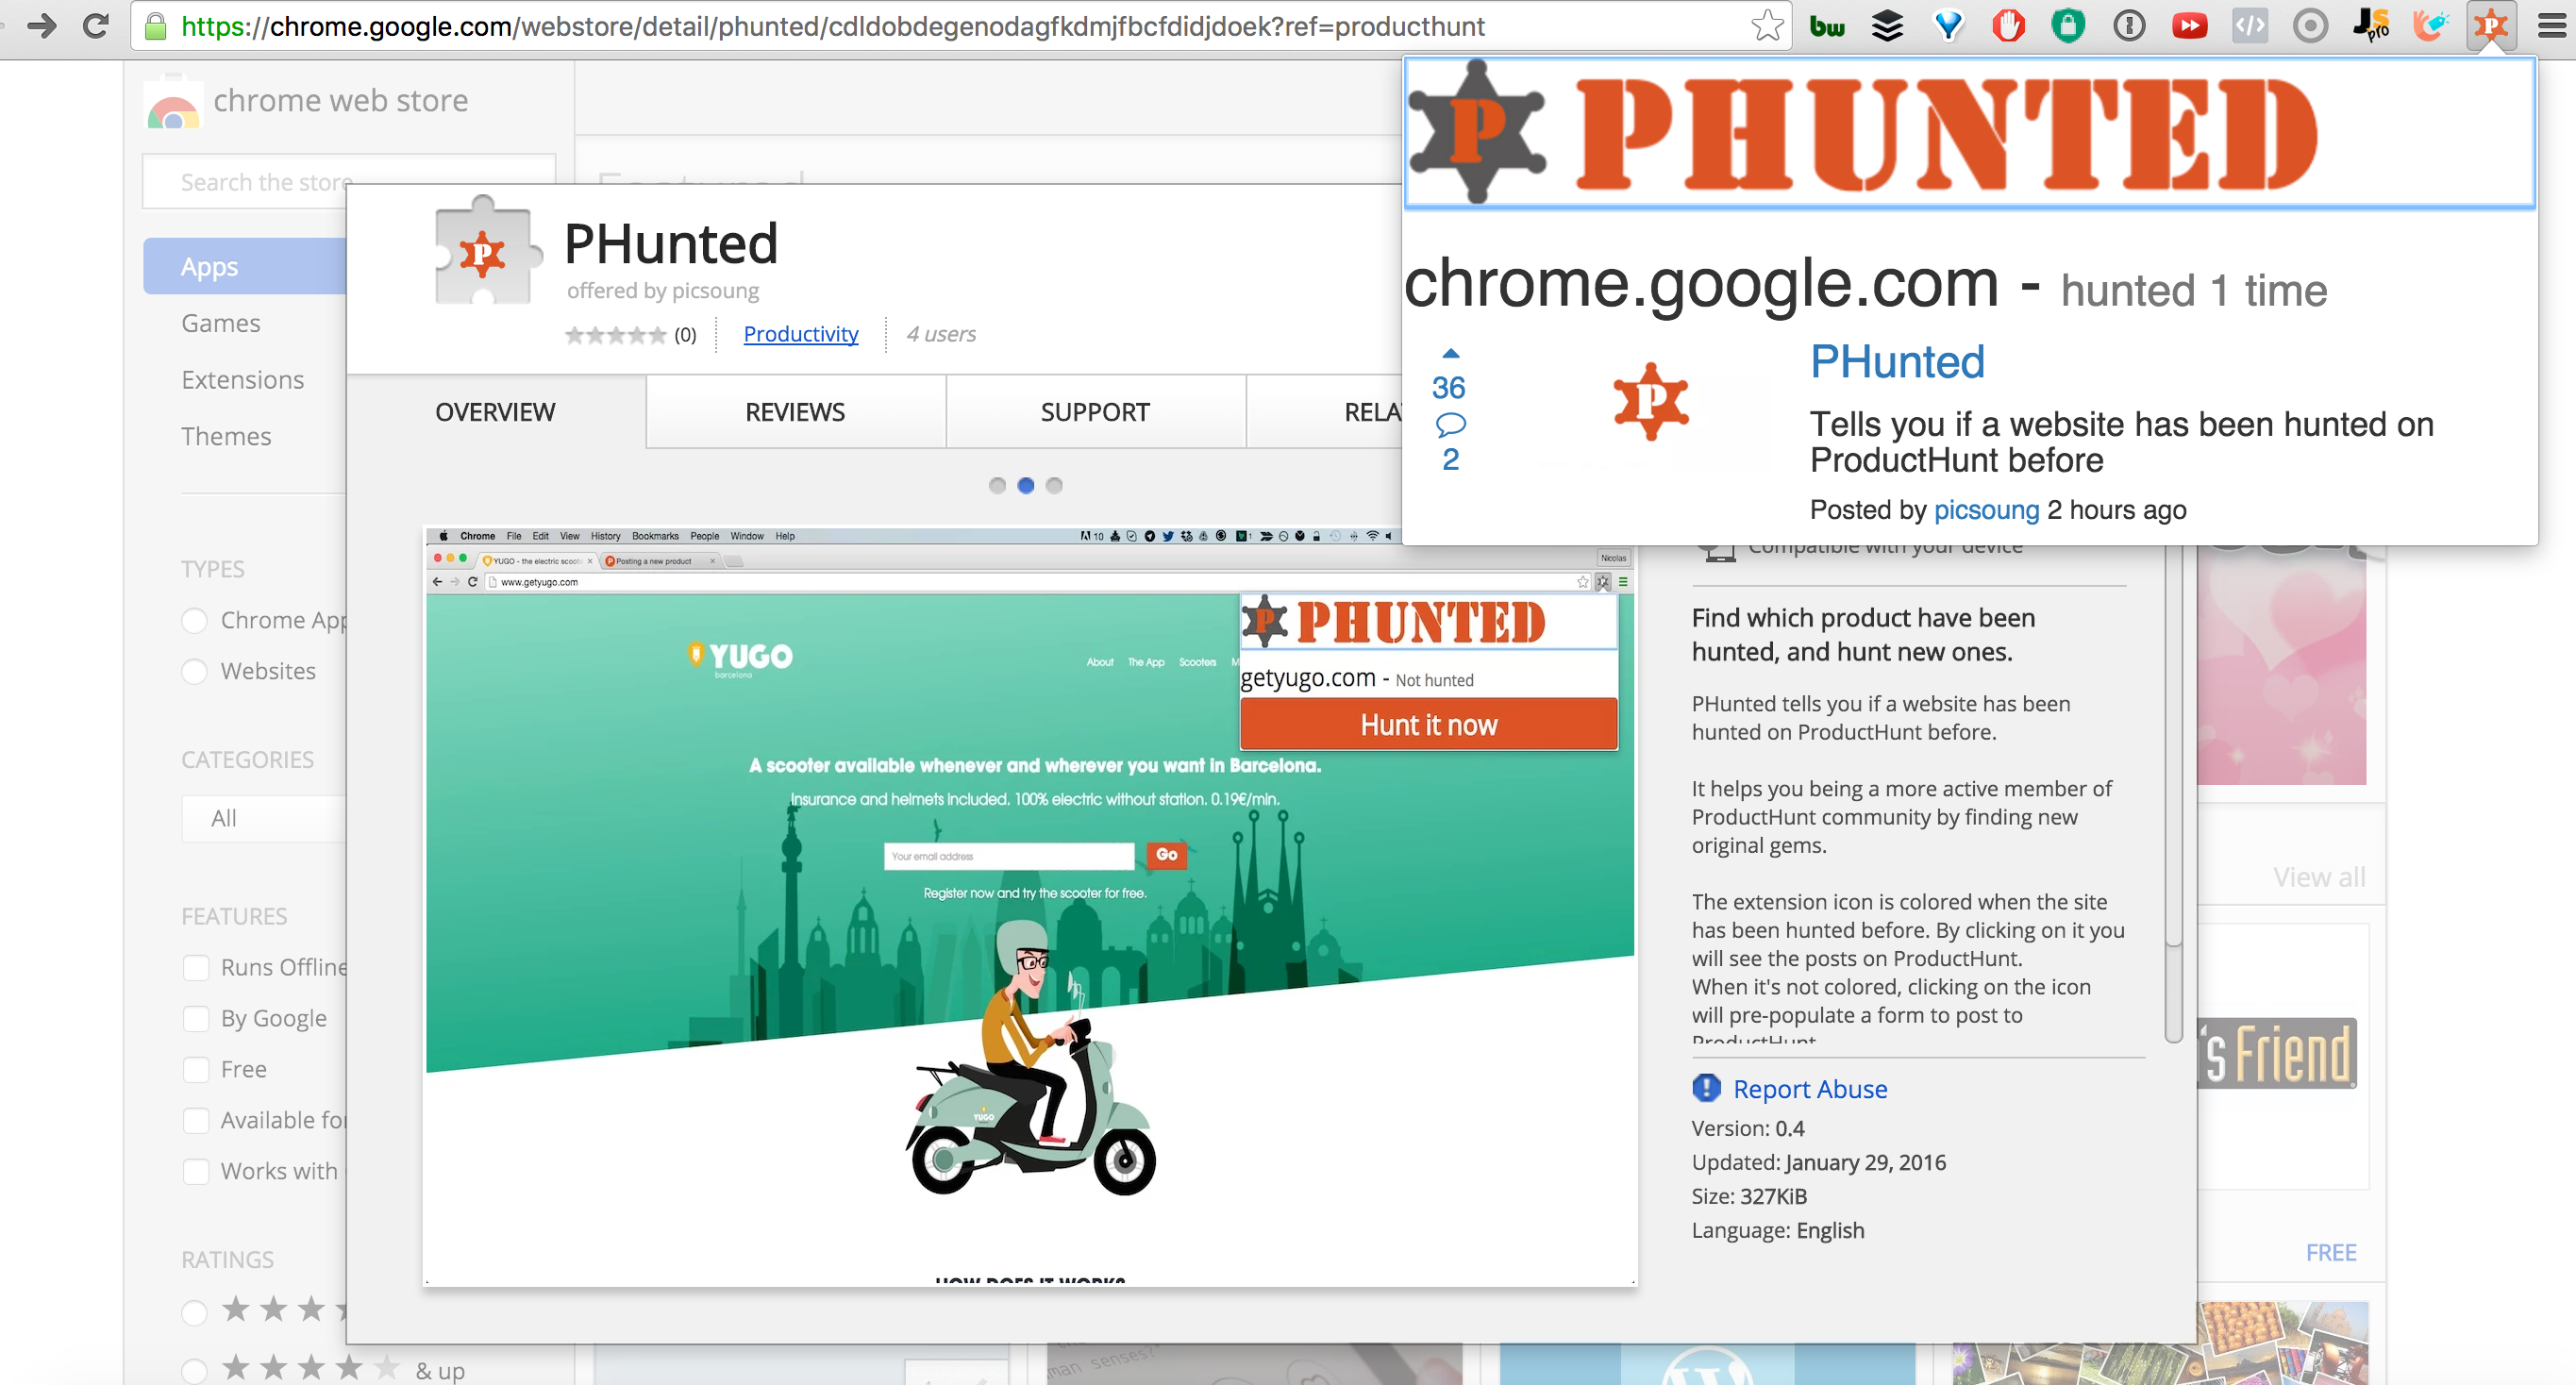Switch to the REVIEWS tab

(795, 412)
